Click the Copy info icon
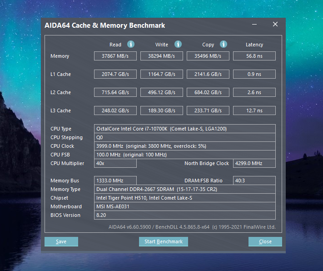The image size is (323, 271). (224, 44)
